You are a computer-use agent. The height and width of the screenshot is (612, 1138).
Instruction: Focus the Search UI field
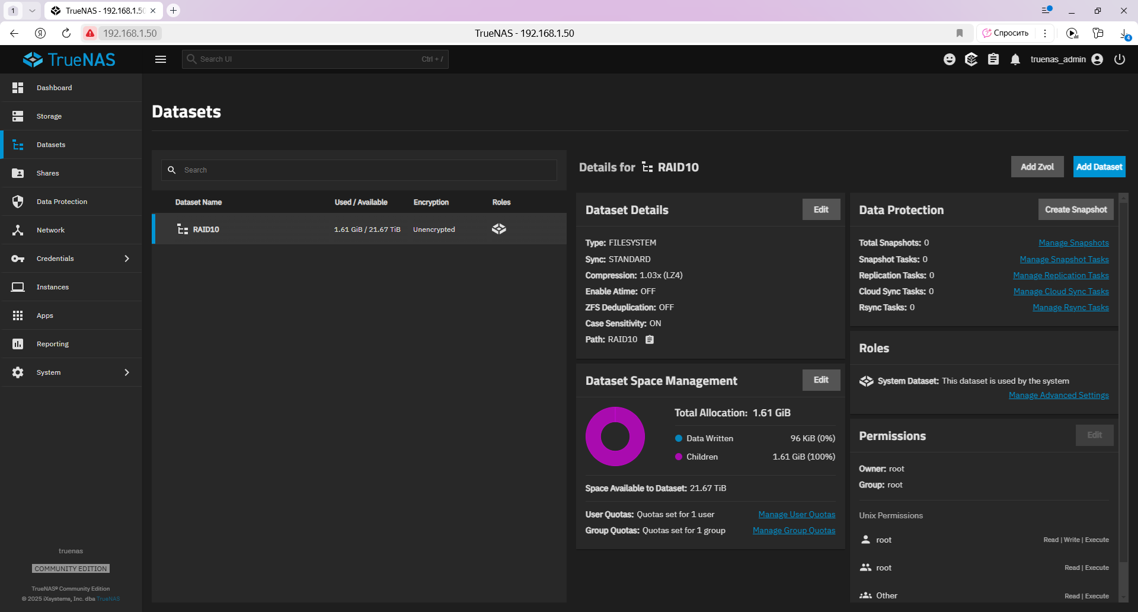[x=315, y=59]
